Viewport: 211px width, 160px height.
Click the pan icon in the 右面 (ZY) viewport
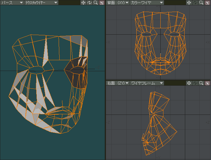189,83
